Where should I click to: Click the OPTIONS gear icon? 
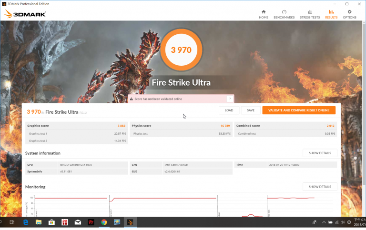point(349,11)
